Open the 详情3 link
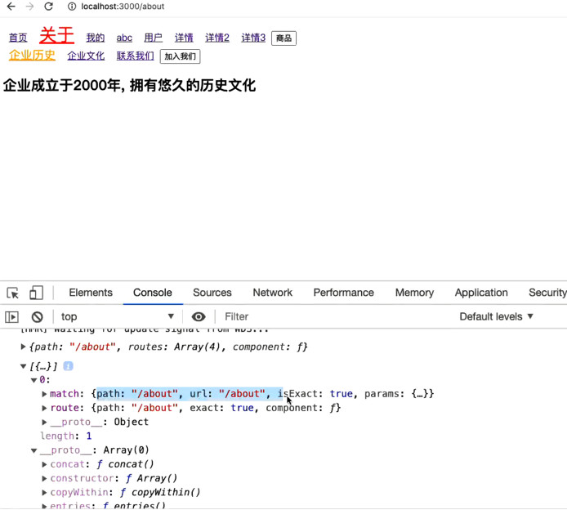 point(253,38)
